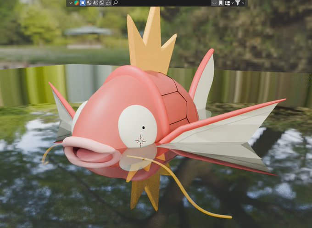The height and width of the screenshot is (228, 312).
Task: Click the magnifier search icon
Action: [x=116, y=3]
